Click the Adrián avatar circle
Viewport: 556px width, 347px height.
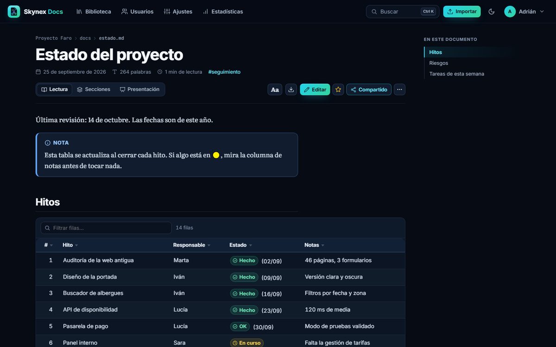510,12
